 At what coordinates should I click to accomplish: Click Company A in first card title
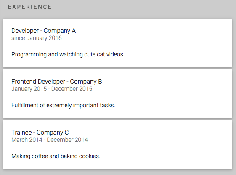[x=60, y=31]
